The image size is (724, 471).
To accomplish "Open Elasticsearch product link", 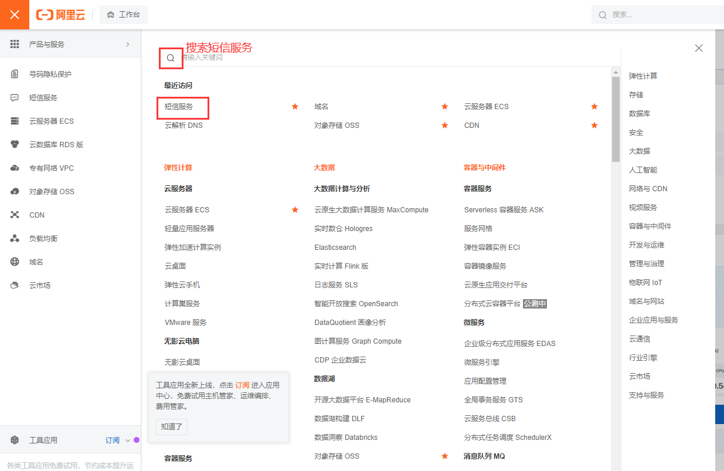I will 335,248.
